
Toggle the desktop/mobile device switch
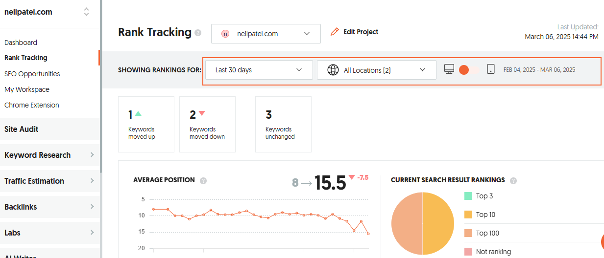[x=469, y=70]
